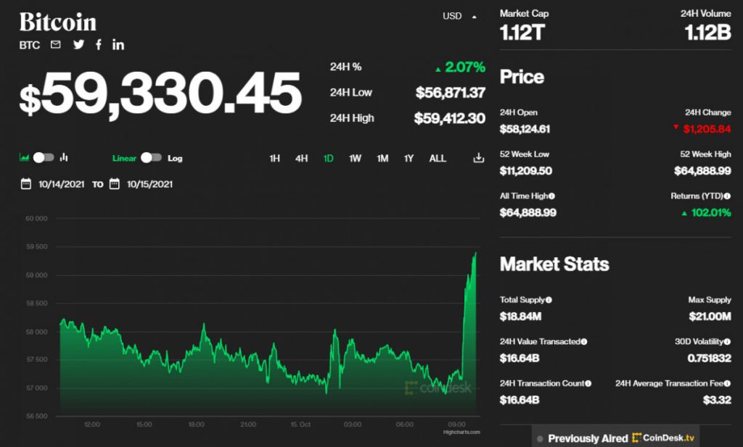Screen dimensions: 743x447
Task: Download chart data via the export icon
Action: [478, 157]
